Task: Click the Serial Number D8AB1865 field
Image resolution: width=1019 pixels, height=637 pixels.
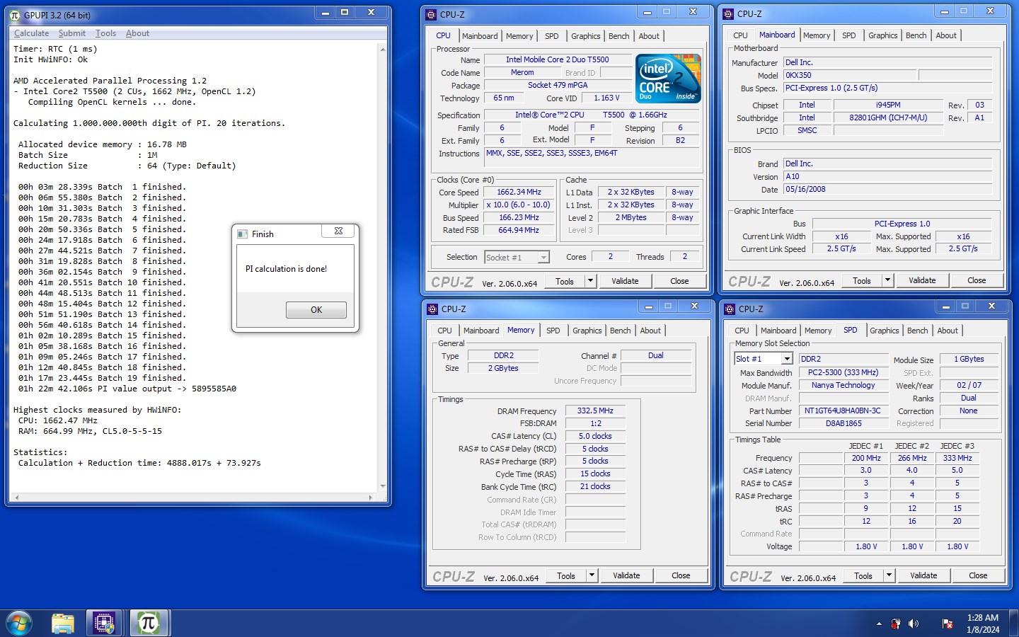Action: pos(844,423)
